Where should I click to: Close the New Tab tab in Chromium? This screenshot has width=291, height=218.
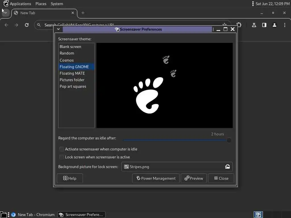[x=73, y=13]
